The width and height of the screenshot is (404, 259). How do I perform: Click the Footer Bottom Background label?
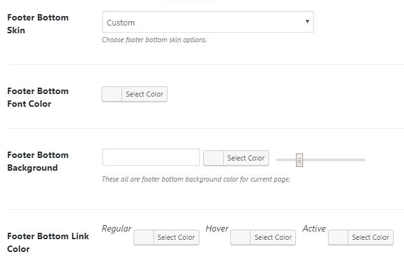pyautogui.click(x=38, y=161)
